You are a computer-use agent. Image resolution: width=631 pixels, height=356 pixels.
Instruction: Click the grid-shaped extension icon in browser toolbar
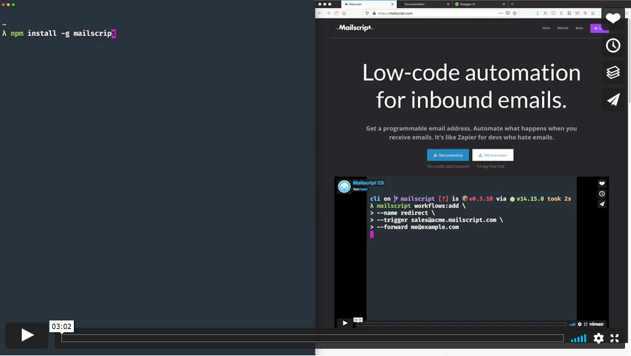[x=569, y=13]
